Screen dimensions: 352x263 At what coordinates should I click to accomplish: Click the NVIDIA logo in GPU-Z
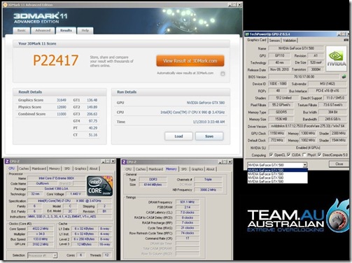[336, 58]
